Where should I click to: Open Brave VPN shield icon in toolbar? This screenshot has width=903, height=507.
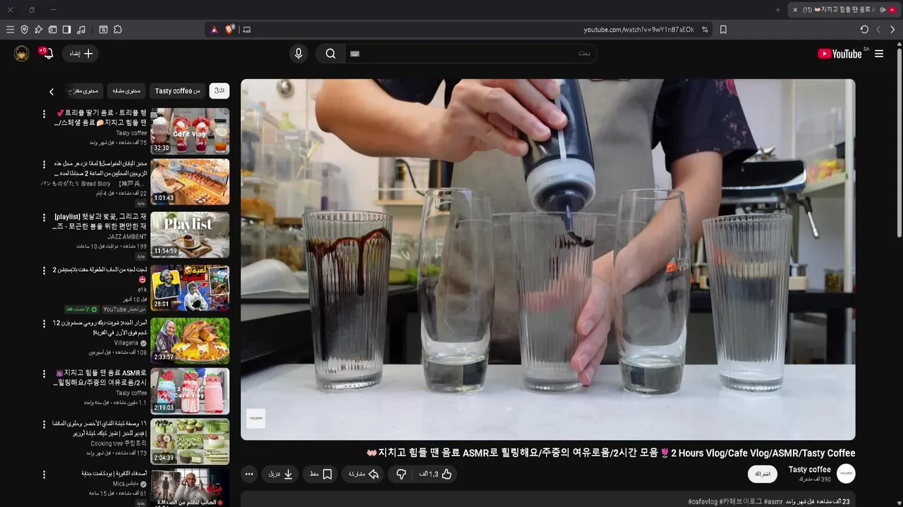(24, 30)
